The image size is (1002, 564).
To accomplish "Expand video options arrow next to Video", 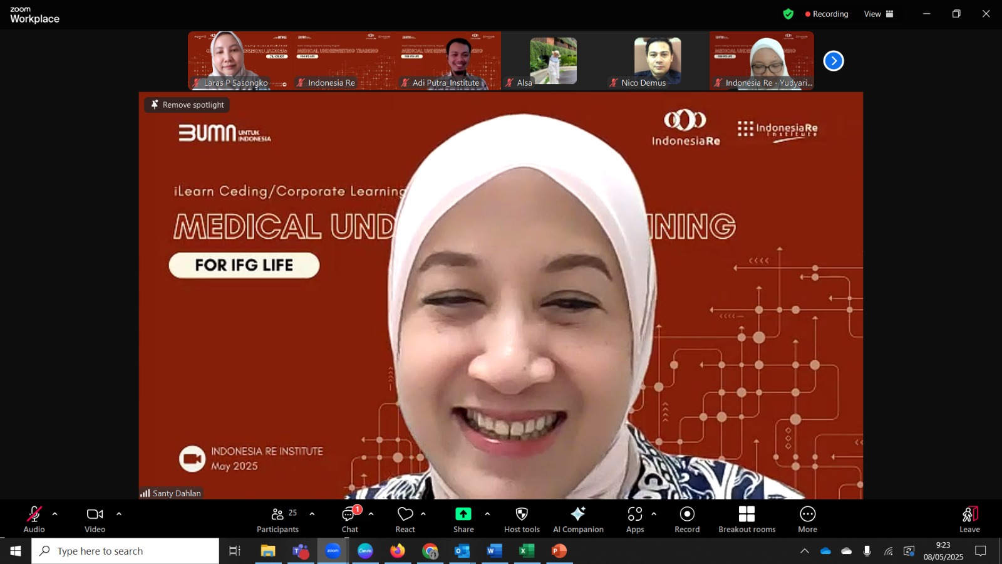I will tap(119, 514).
